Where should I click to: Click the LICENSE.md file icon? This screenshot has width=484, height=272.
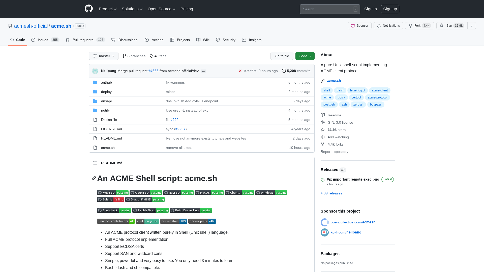click(95, 129)
